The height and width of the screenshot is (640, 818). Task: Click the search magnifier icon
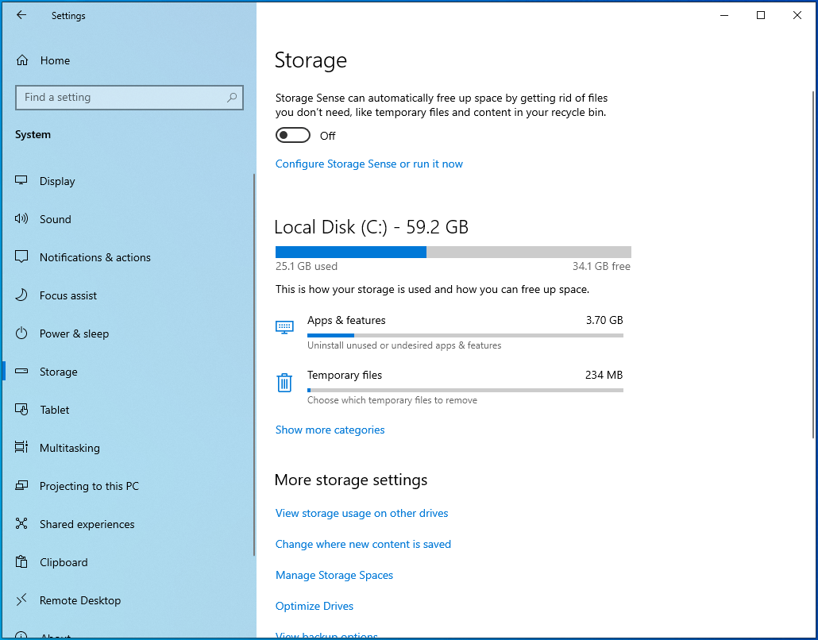(x=232, y=98)
